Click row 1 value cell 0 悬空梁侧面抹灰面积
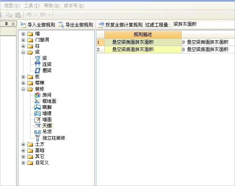 point(208,42)
